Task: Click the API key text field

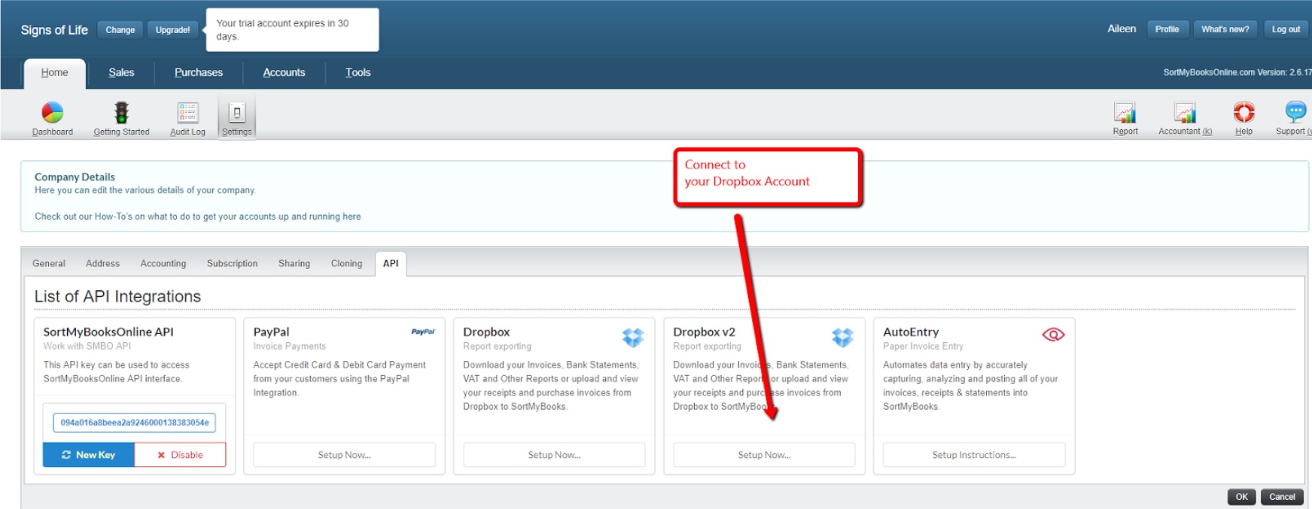Action: point(134,423)
